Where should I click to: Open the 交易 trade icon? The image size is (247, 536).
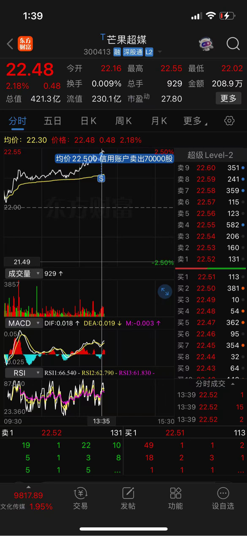(80, 498)
